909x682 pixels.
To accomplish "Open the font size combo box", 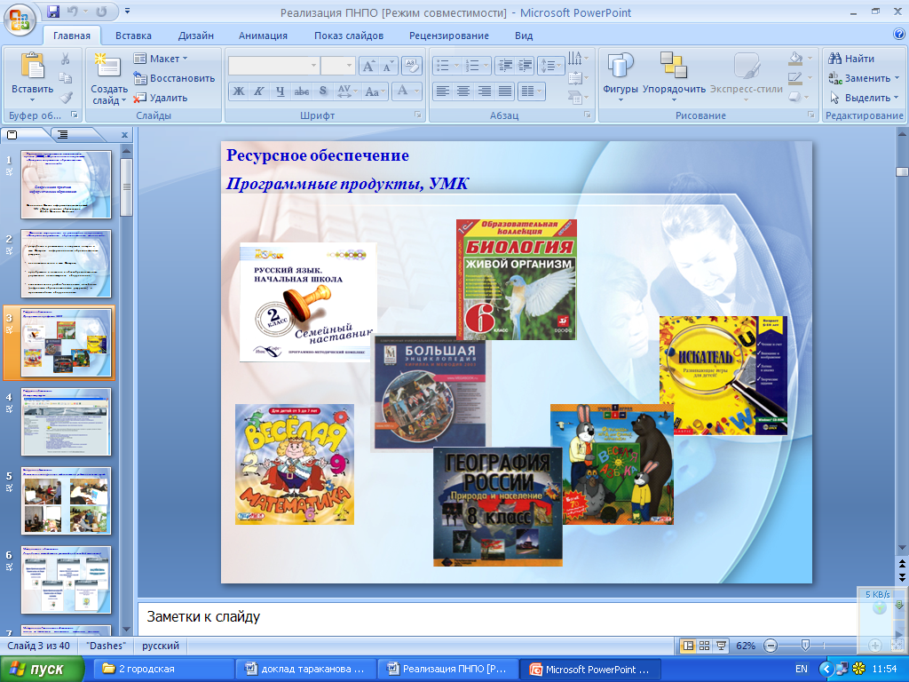I will point(338,66).
